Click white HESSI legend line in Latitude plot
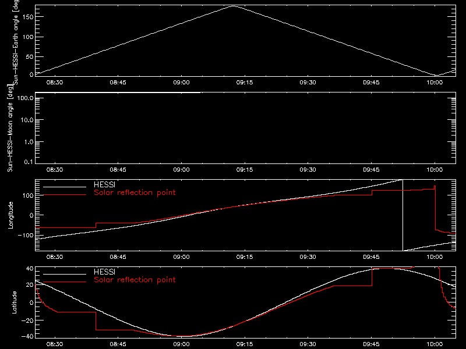Image resolution: width=466 pixels, height=349 pixels. click(65, 274)
